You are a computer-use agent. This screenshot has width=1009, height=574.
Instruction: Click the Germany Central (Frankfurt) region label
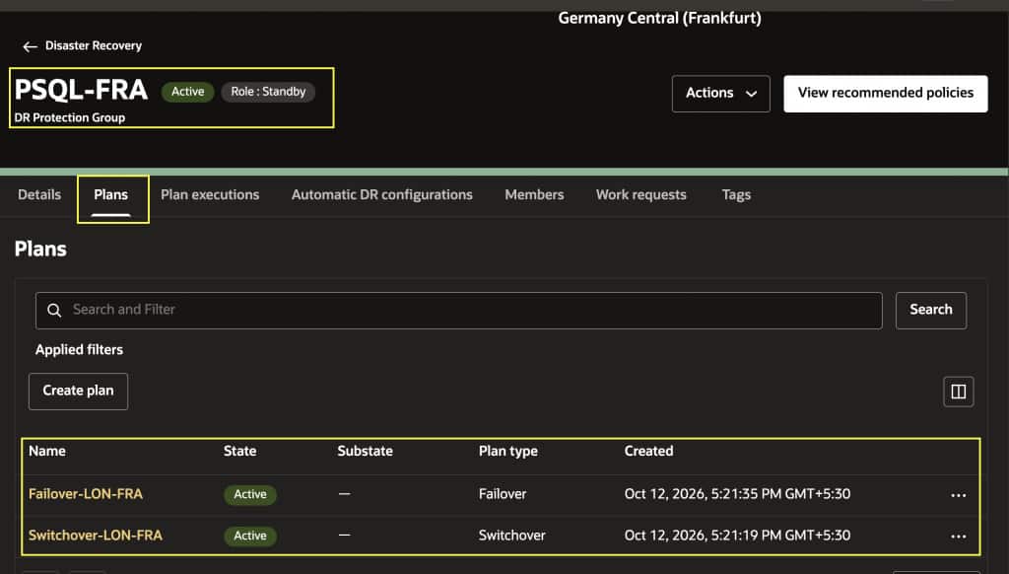[659, 18]
